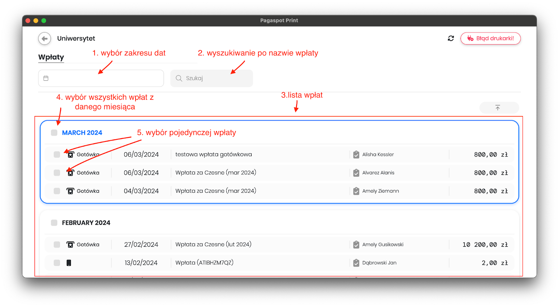Screen dimensions: 559x307
Task: Click the FEBRUARY 2024 group header
Action: [86, 223]
